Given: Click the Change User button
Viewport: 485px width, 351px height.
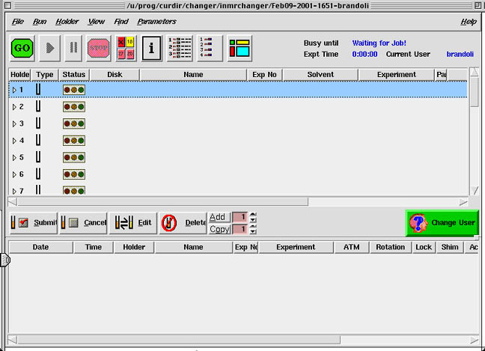Looking at the screenshot, I should [442, 222].
